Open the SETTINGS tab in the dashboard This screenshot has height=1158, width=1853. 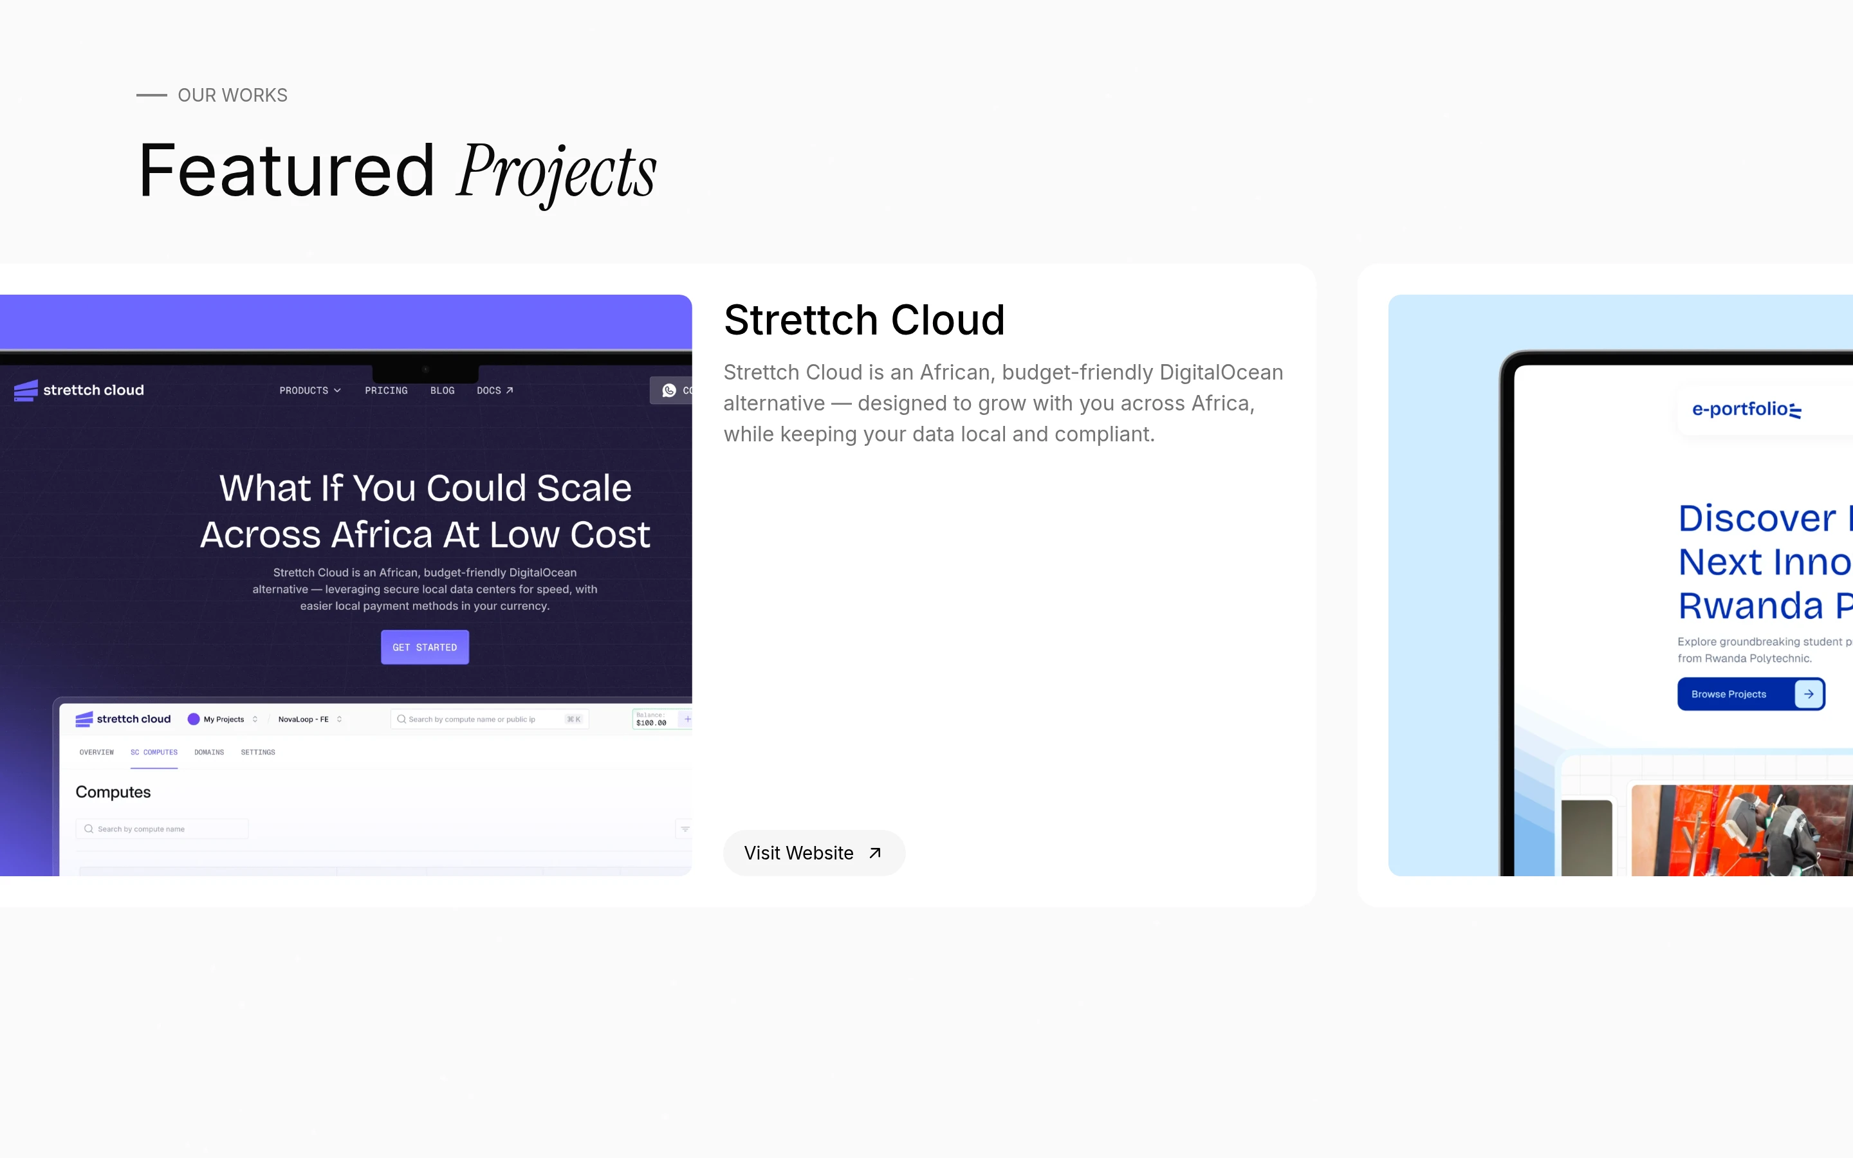tap(258, 752)
